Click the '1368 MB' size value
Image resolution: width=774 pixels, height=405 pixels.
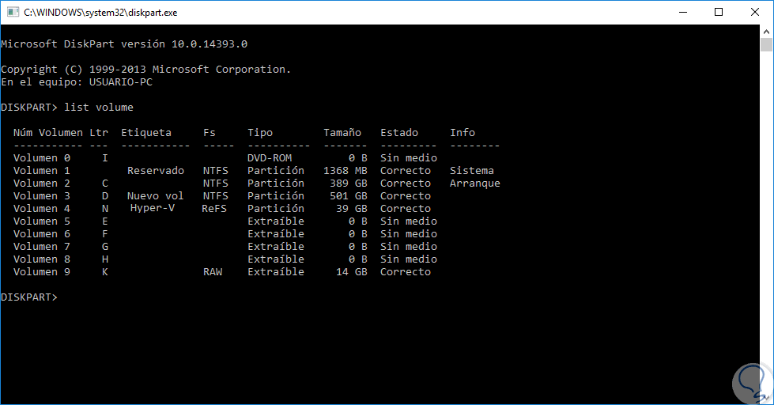[x=345, y=170]
